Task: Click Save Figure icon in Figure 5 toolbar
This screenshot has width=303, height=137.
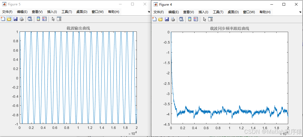Action: click(x=15, y=19)
